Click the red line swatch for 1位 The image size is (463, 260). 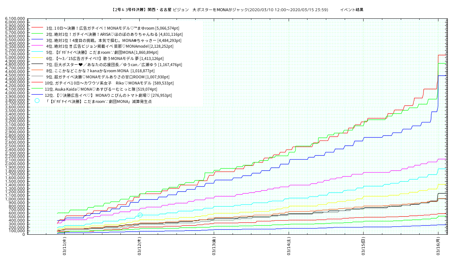pyautogui.click(x=37, y=27)
